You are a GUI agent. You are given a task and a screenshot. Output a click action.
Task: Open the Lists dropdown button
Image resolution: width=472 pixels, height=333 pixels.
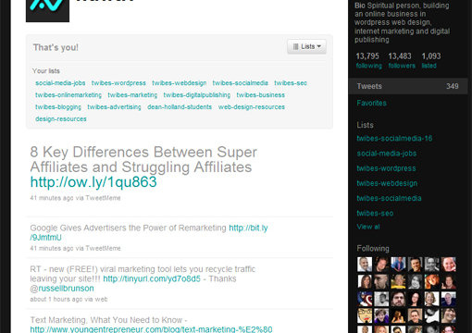click(x=306, y=46)
